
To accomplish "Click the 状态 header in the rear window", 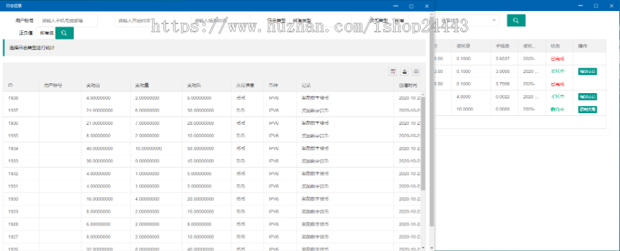I will 559,46.
